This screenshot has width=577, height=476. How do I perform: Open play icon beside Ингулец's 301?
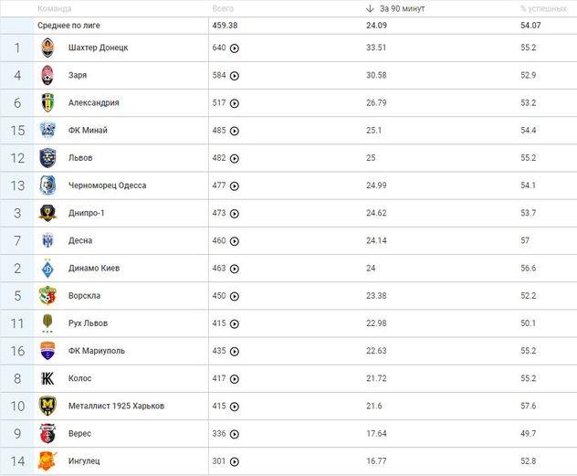[x=235, y=461]
